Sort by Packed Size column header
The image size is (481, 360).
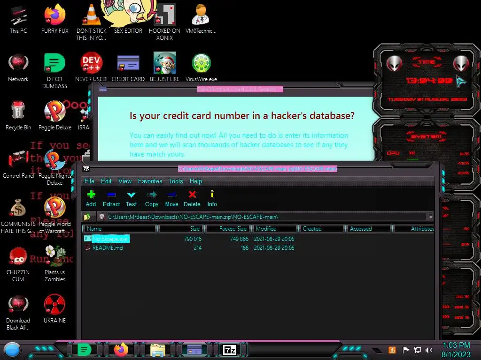click(x=228, y=229)
